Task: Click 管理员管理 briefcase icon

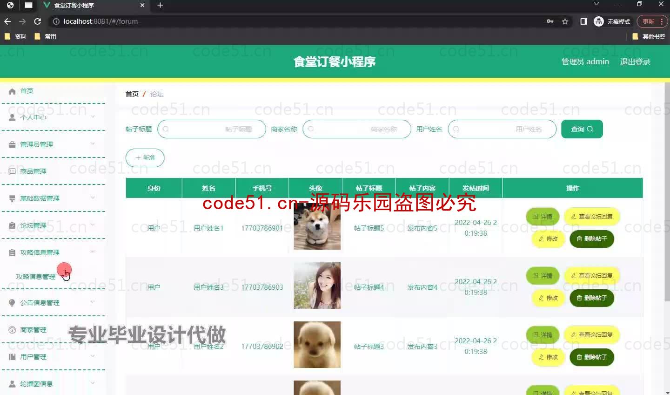Action: click(x=12, y=144)
